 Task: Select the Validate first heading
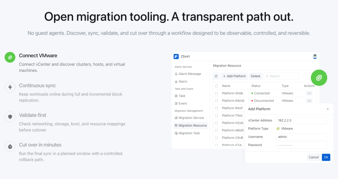33,115
